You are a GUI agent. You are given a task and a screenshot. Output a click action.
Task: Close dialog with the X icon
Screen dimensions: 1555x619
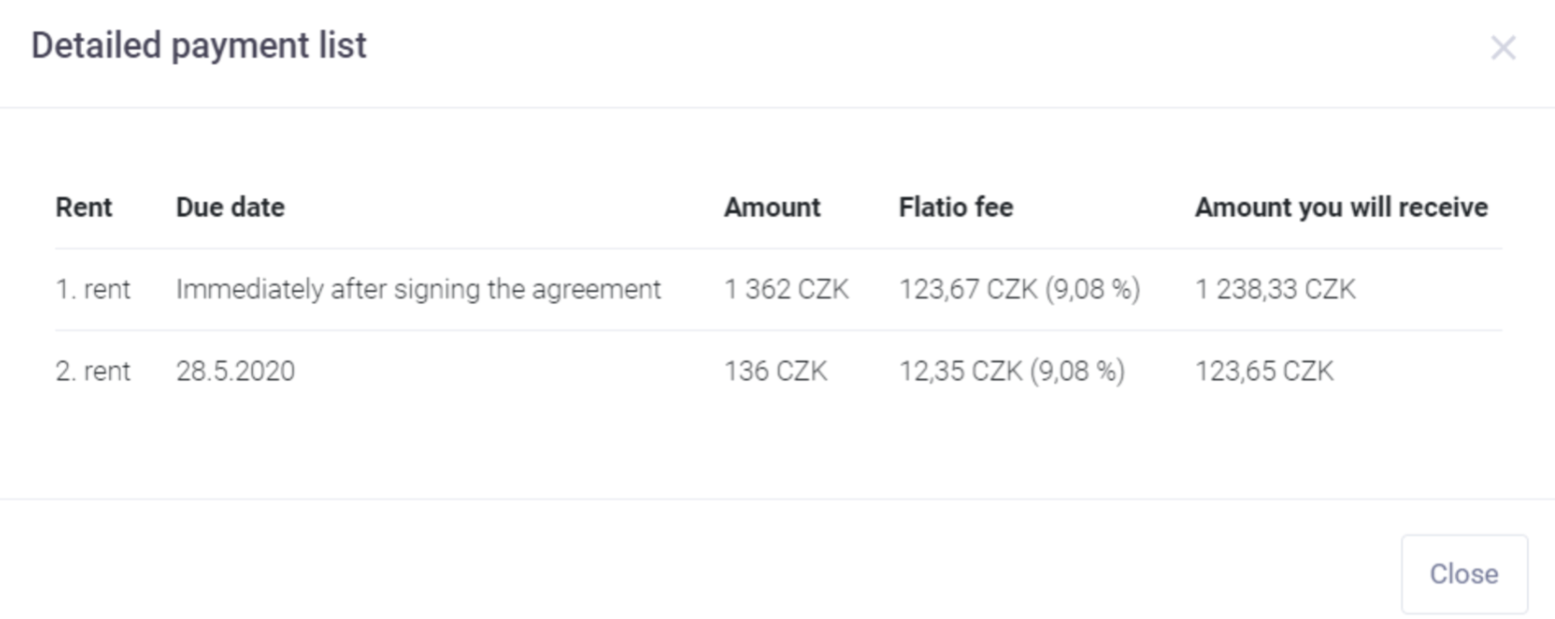[x=1503, y=48]
